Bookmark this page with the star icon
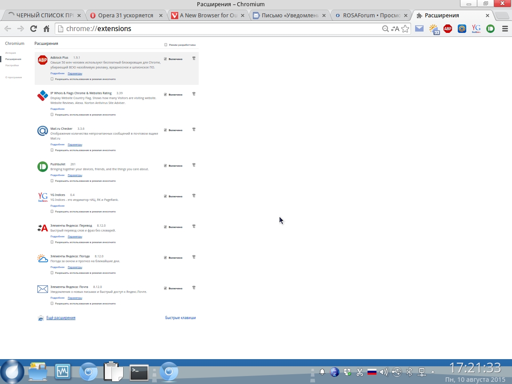Screen dimensions: 512x384 [x=405, y=29]
